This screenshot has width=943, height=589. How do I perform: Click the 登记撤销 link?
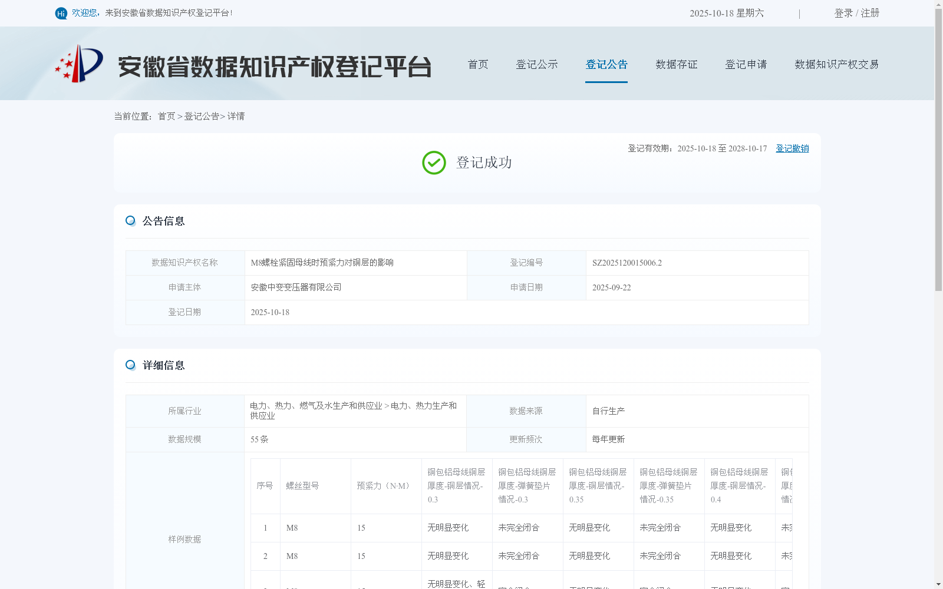[x=792, y=148]
